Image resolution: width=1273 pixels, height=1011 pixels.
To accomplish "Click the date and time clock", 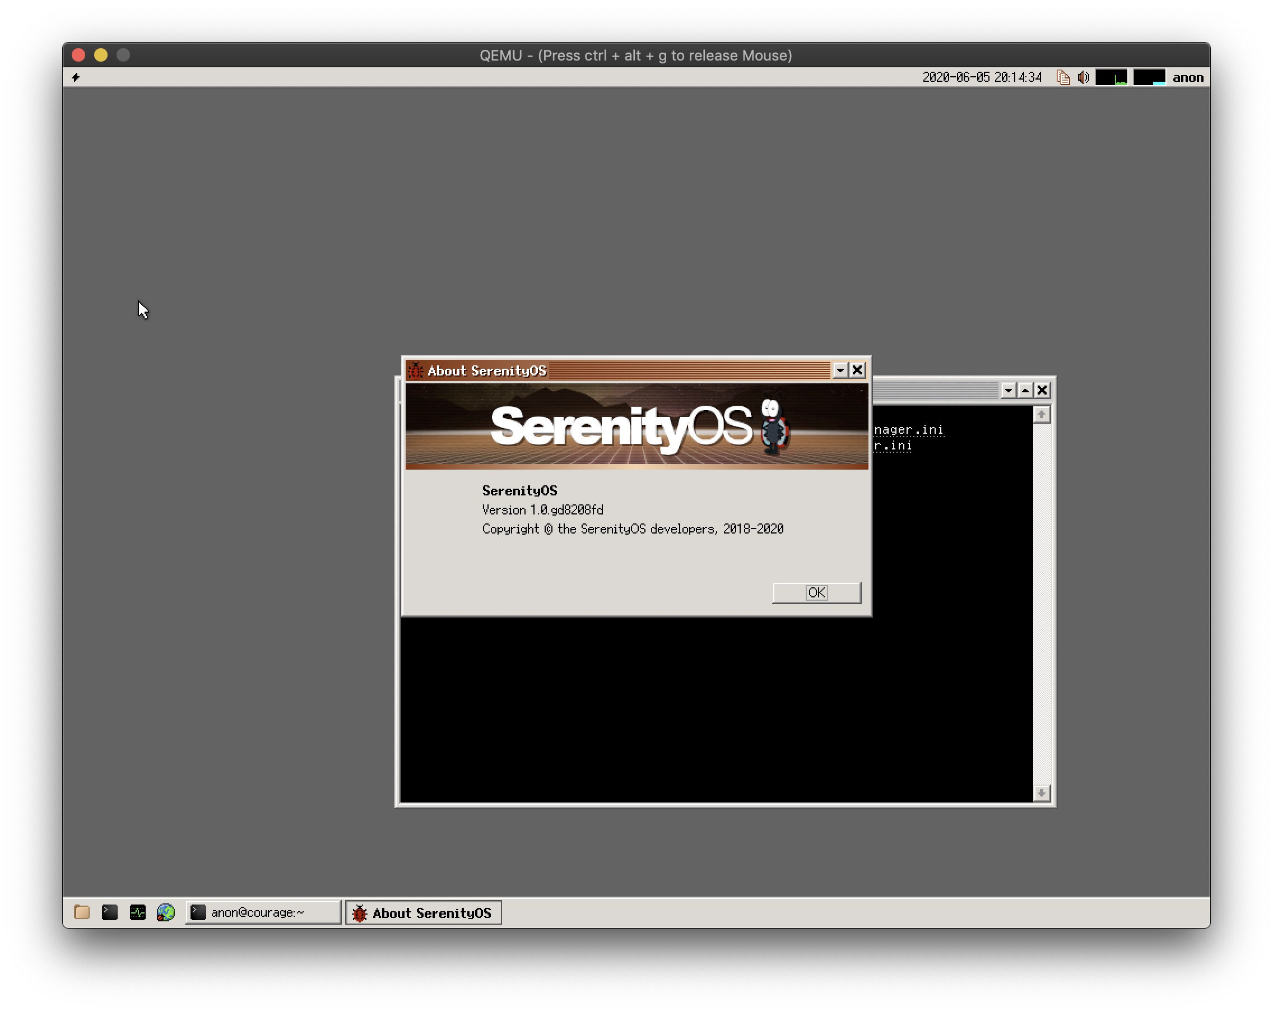I will click(x=982, y=77).
